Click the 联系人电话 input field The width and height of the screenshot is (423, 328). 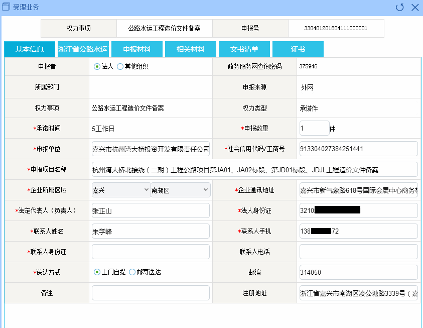358,252
